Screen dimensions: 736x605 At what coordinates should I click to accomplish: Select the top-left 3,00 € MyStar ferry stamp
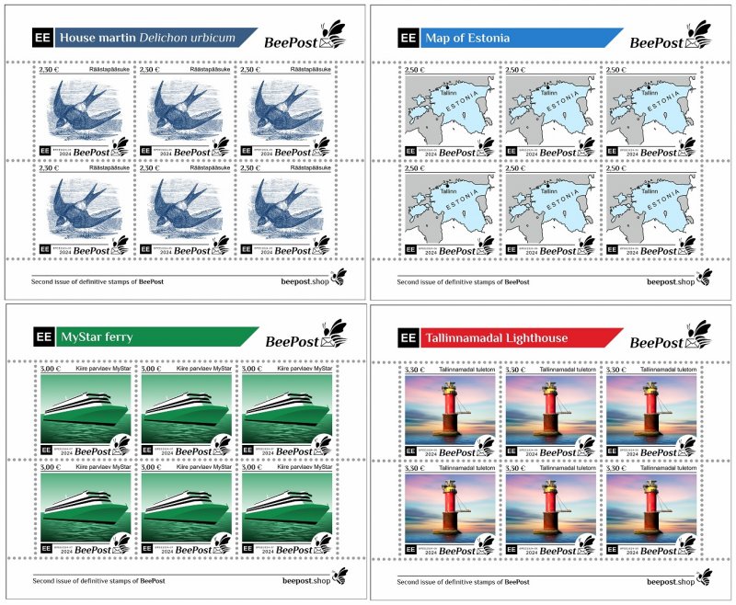pyautogui.click(x=86, y=410)
